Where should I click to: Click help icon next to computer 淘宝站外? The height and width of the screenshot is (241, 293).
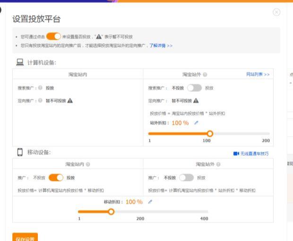pos(205,75)
